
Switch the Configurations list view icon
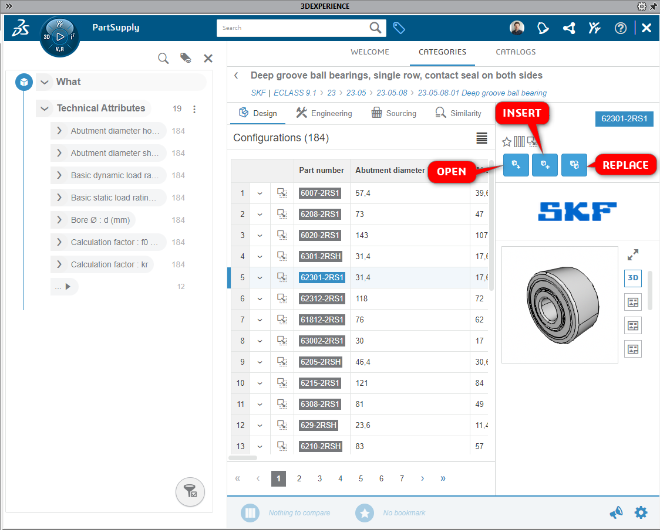tap(481, 138)
